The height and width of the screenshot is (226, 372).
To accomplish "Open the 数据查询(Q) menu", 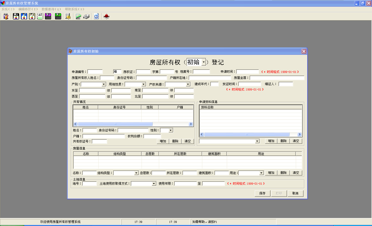I will pyautogui.click(x=51, y=9).
